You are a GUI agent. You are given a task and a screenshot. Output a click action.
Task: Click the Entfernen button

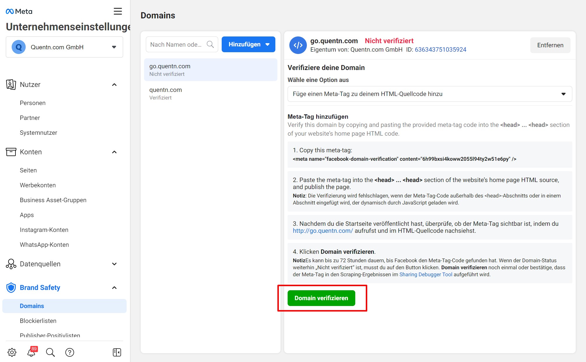[x=550, y=45]
